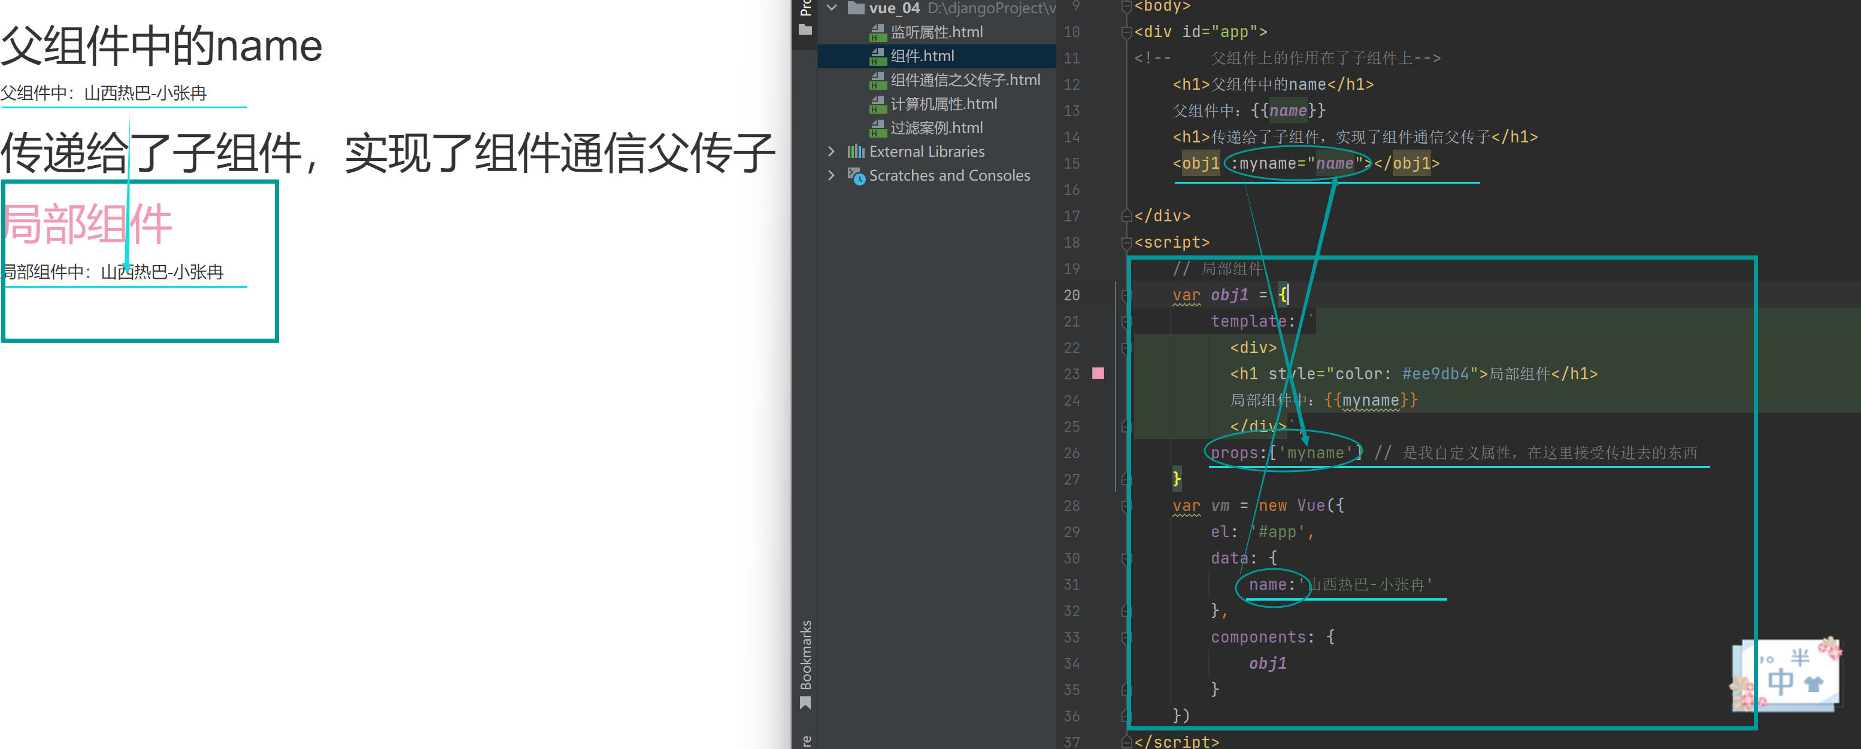Click the 组件.html file icon

point(878,56)
